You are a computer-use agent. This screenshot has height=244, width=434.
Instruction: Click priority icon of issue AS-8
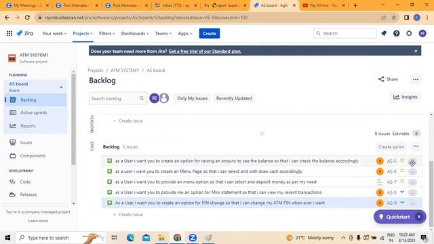pyautogui.click(x=402, y=192)
